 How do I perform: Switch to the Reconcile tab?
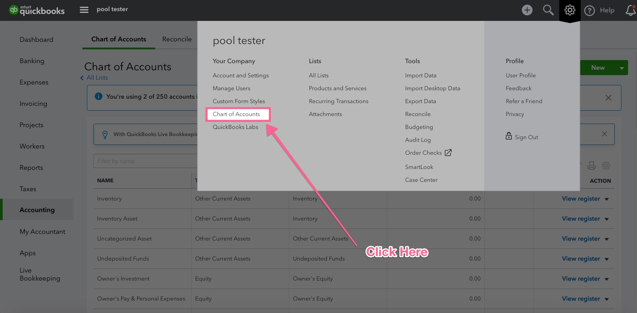click(177, 39)
